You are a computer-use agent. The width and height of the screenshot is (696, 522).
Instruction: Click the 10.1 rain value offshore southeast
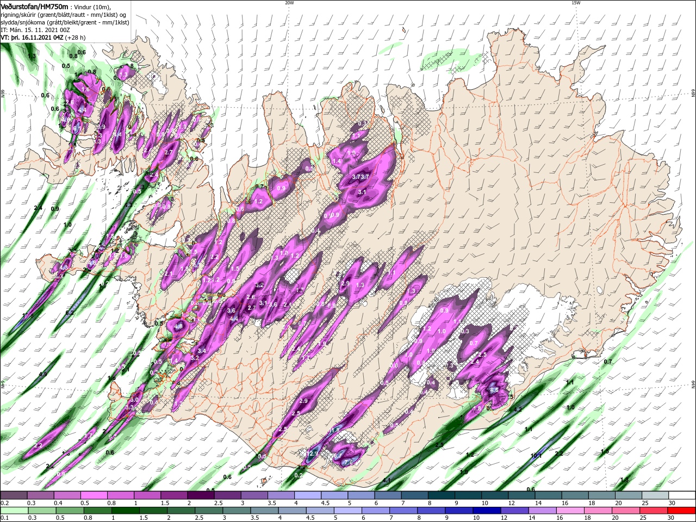coord(536,456)
